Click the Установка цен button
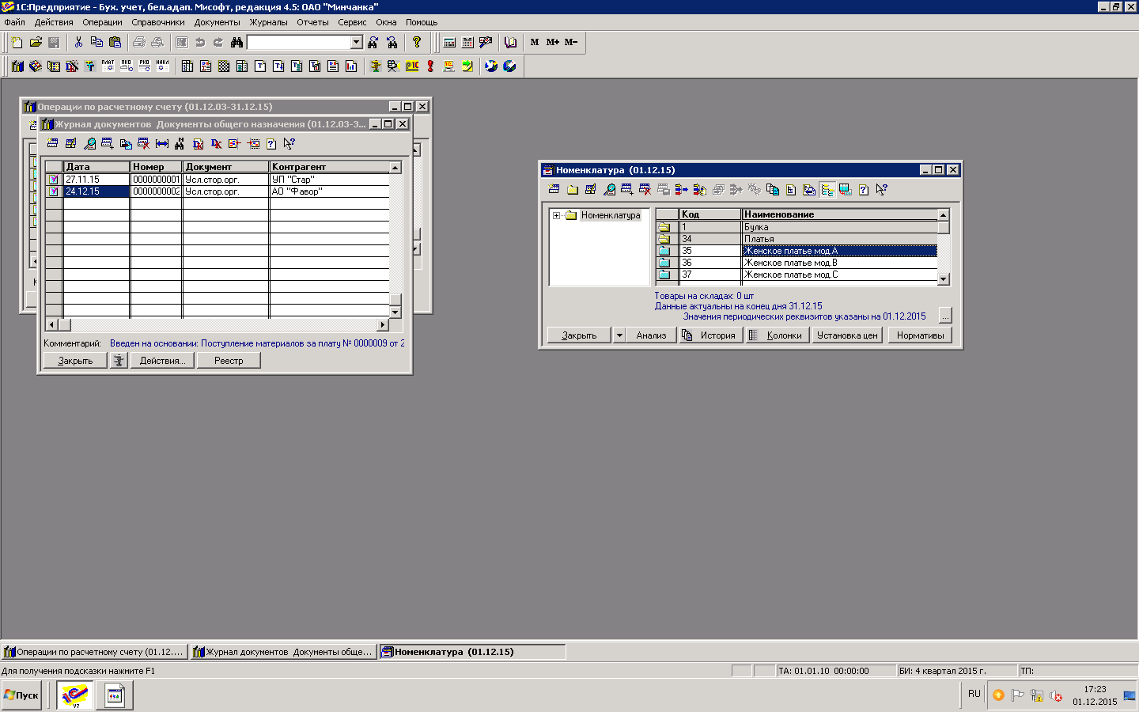Screen dimensions: 1139x712 coord(847,335)
